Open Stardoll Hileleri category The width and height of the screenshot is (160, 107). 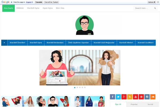pyautogui.click(x=126, y=43)
